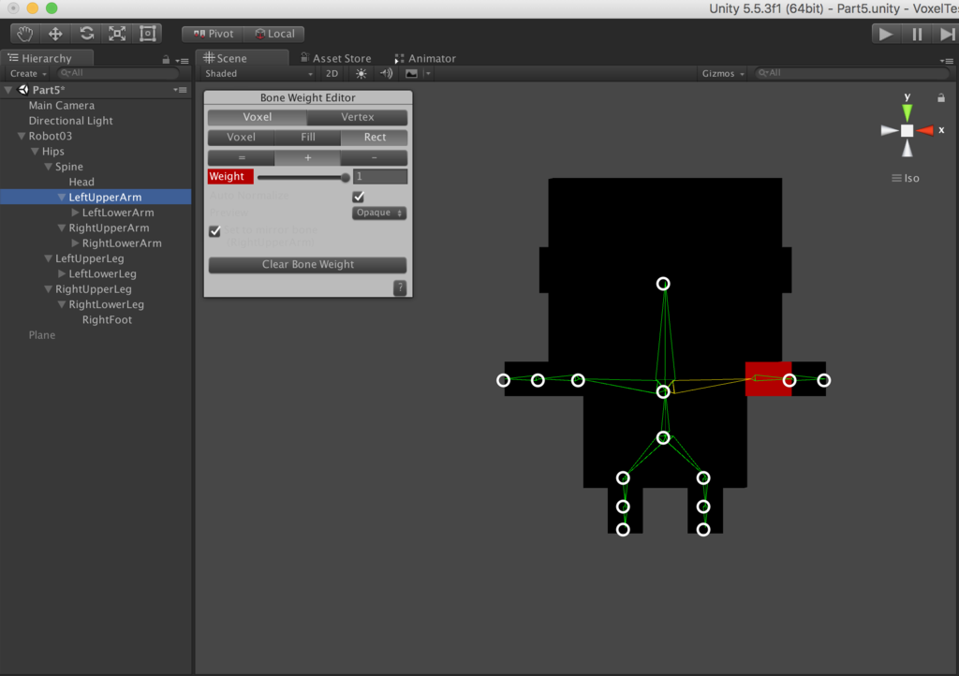Select RightFoot in Hierarchy
The width and height of the screenshot is (959, 676).
pos(107,319)
